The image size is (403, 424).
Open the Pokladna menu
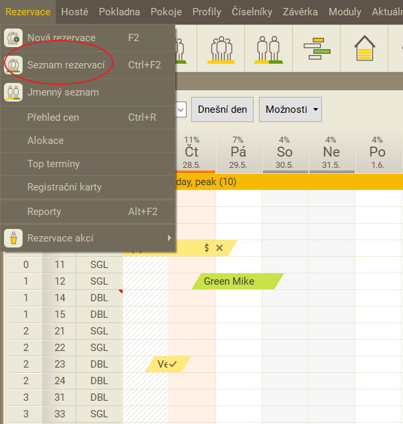click(x=120, y=12)
